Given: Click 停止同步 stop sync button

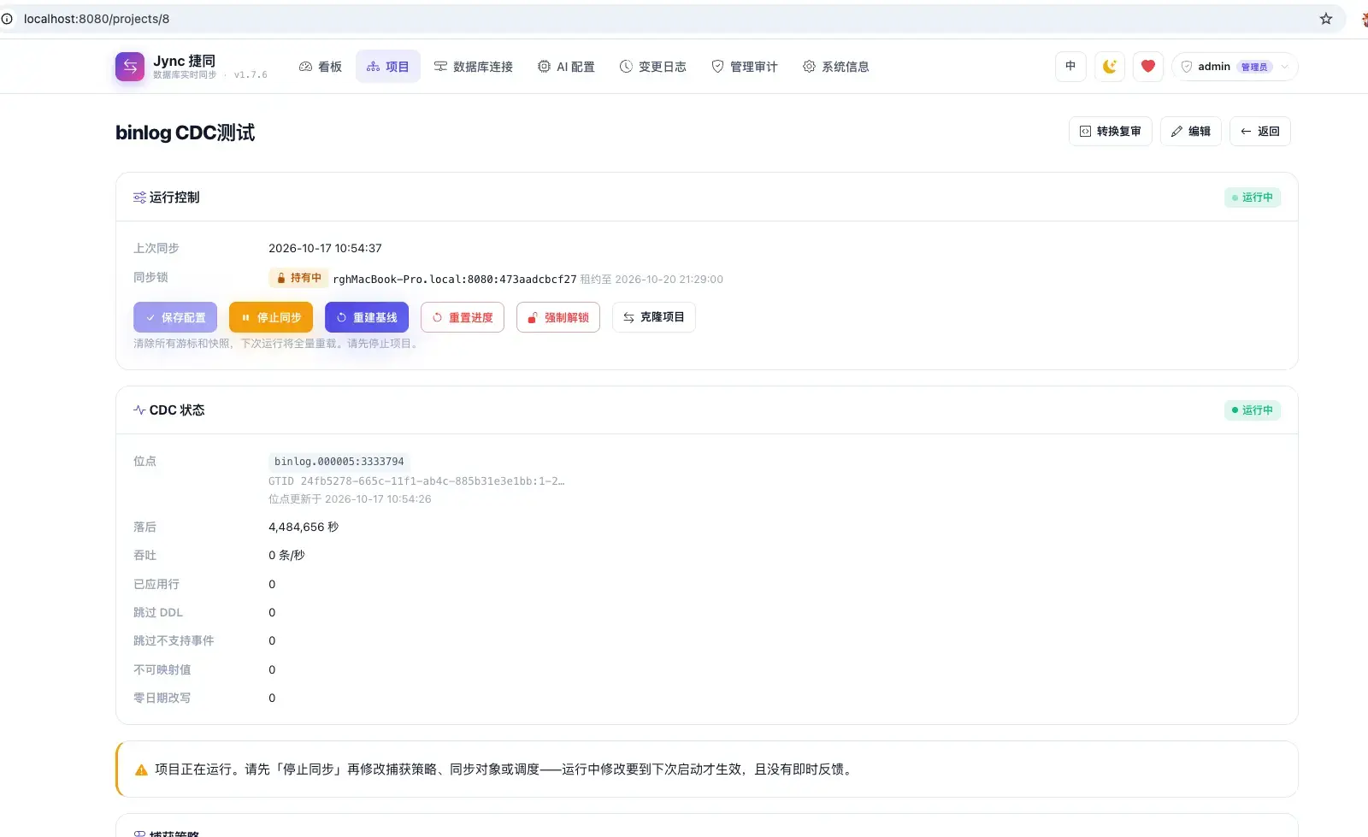Looking at the screenshot, I should coord(271,317).
